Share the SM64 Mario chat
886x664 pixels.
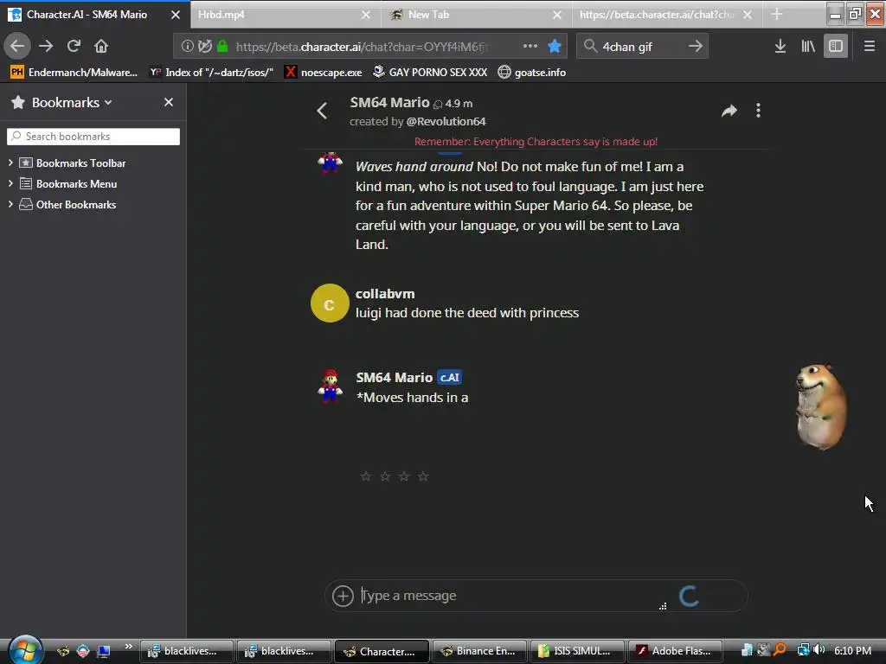tap(729, 111)
